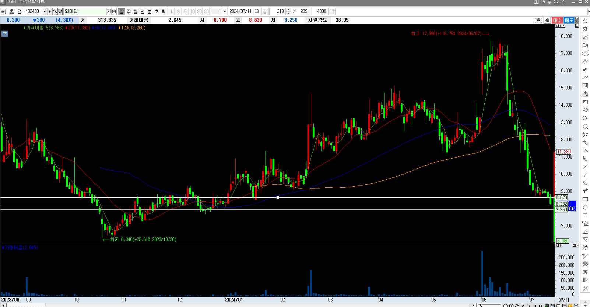Click the grid pattern tool icon

pyautogui.click(x=585, y=264)
